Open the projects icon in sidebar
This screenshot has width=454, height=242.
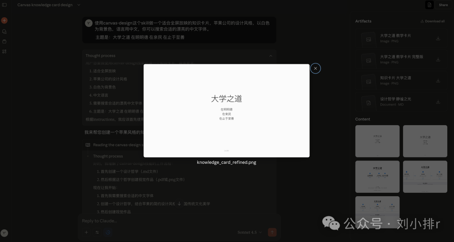click(x=4, y=42)
